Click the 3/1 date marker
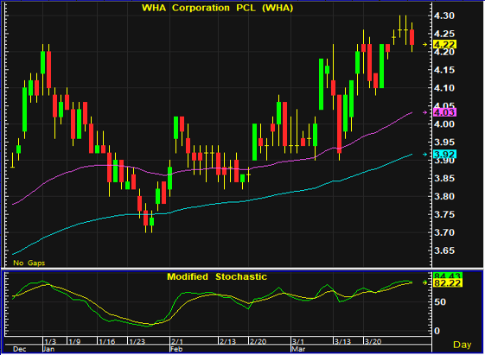The width and height of the screenshot is (485, 355). coord(298,341)
